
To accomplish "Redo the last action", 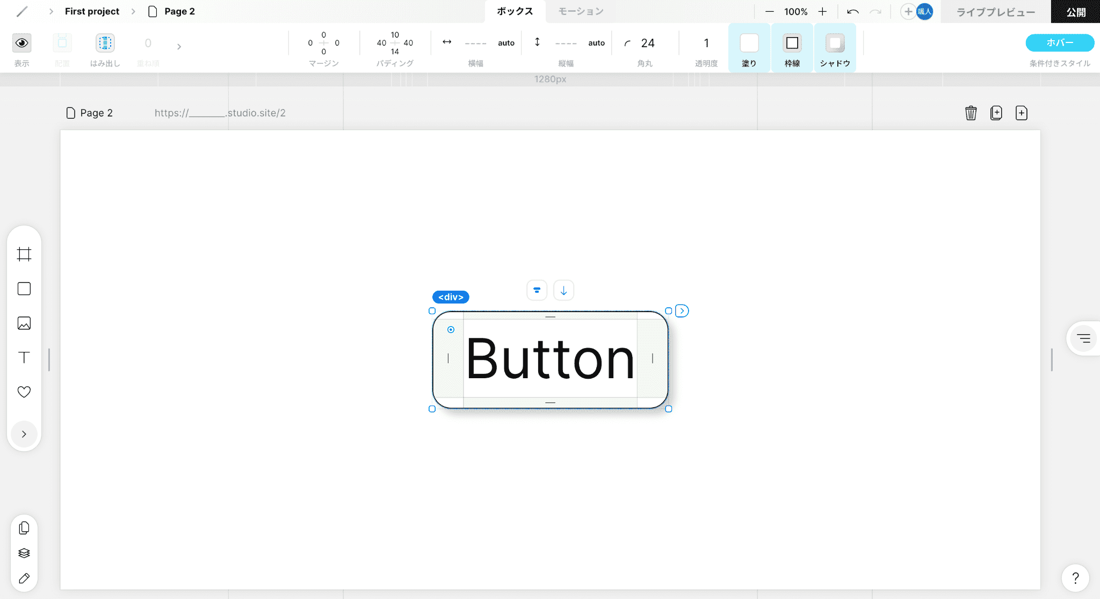I will coord(875,11).
